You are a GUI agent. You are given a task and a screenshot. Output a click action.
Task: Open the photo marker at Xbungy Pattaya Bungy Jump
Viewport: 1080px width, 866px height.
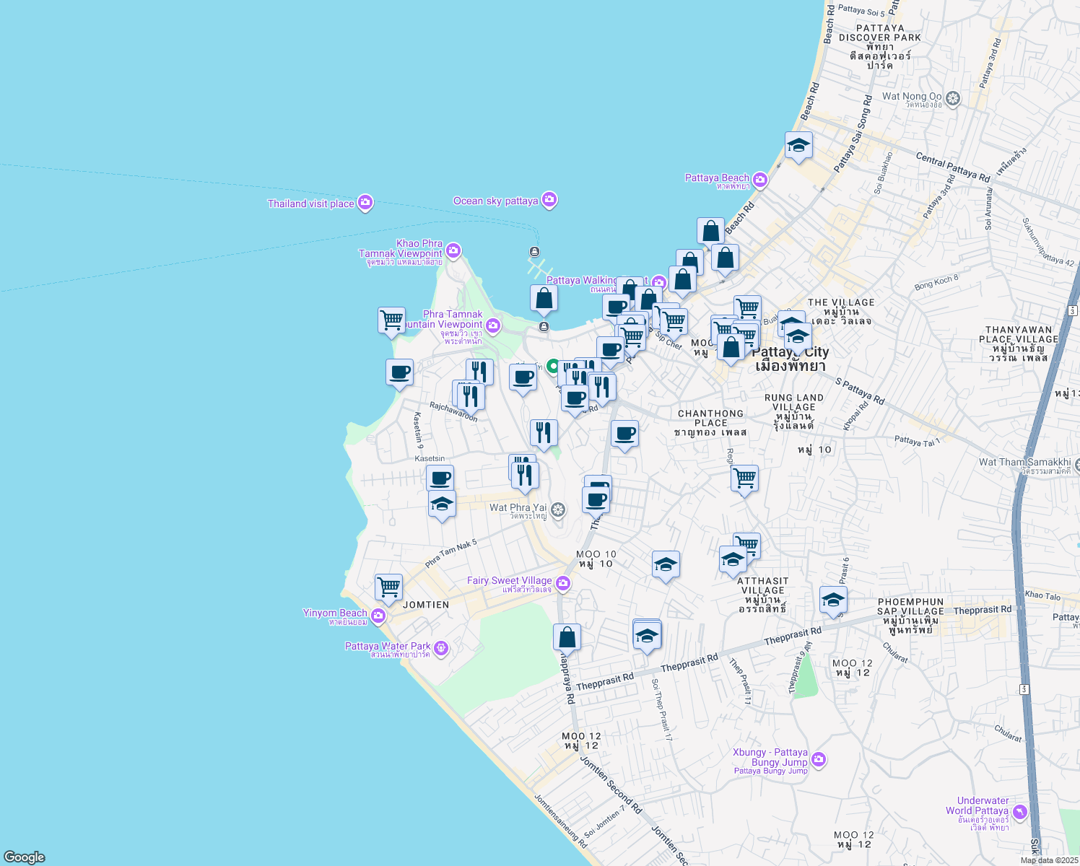(x=819, y=759)
